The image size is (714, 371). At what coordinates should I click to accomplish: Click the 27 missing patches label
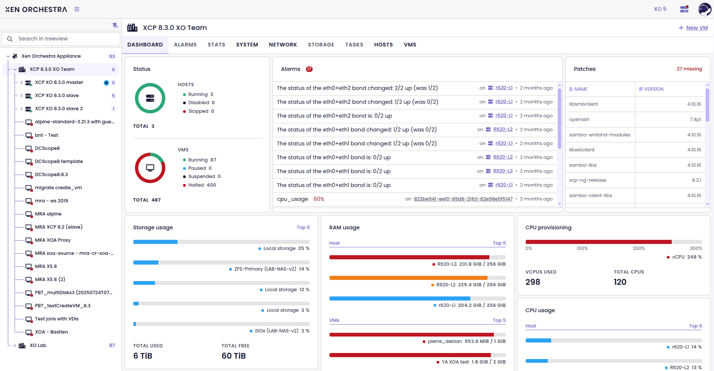point(689,69)
